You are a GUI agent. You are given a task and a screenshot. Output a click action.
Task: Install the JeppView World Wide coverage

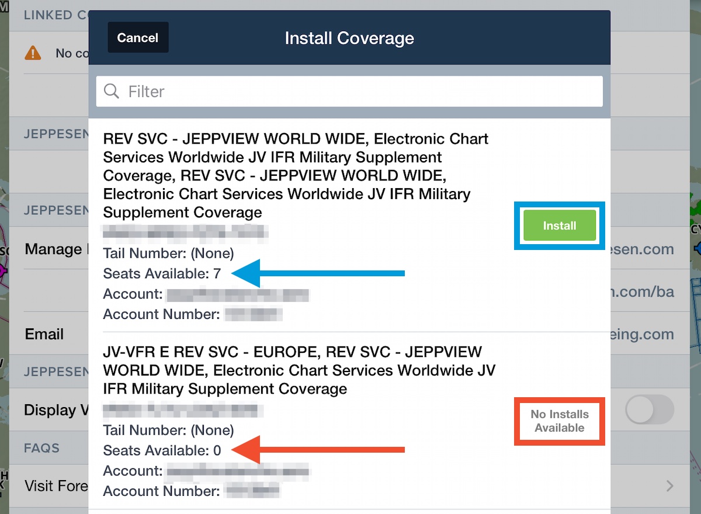coord(560,225)
